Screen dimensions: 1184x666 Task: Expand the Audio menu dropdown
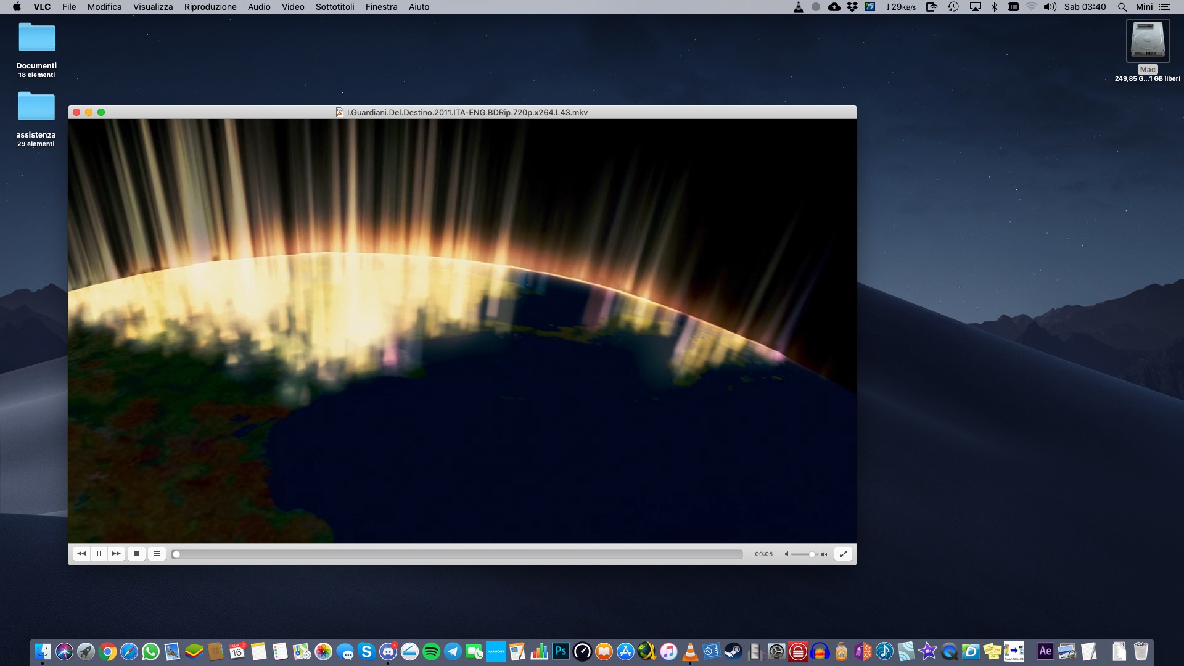(259, 7)
